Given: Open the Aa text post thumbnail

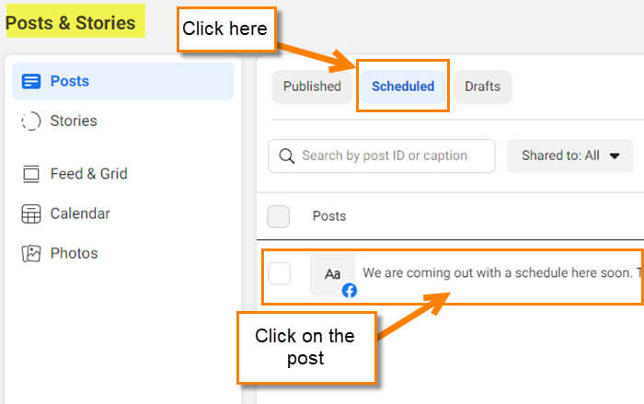Looking at the screenshot, I should [332, 274].
